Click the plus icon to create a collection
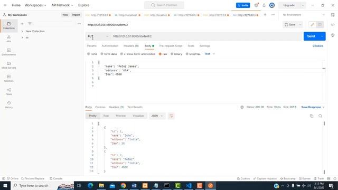The width and height of the screenshot is (338, 190). pyautogui.click(x=22, y=24)
